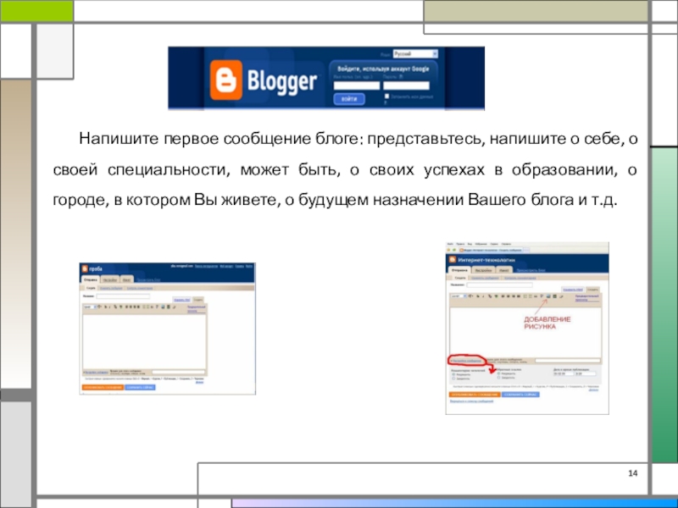Click the blue save-now button in the Интернет-технологии screenshot
This screenshot has height=508, width=678.
(520, 395)
